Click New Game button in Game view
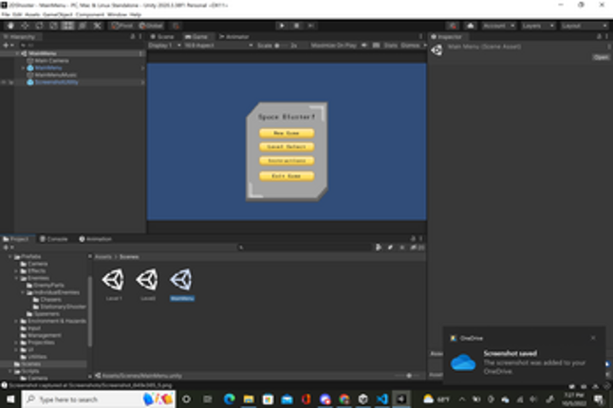 (287, 133)
